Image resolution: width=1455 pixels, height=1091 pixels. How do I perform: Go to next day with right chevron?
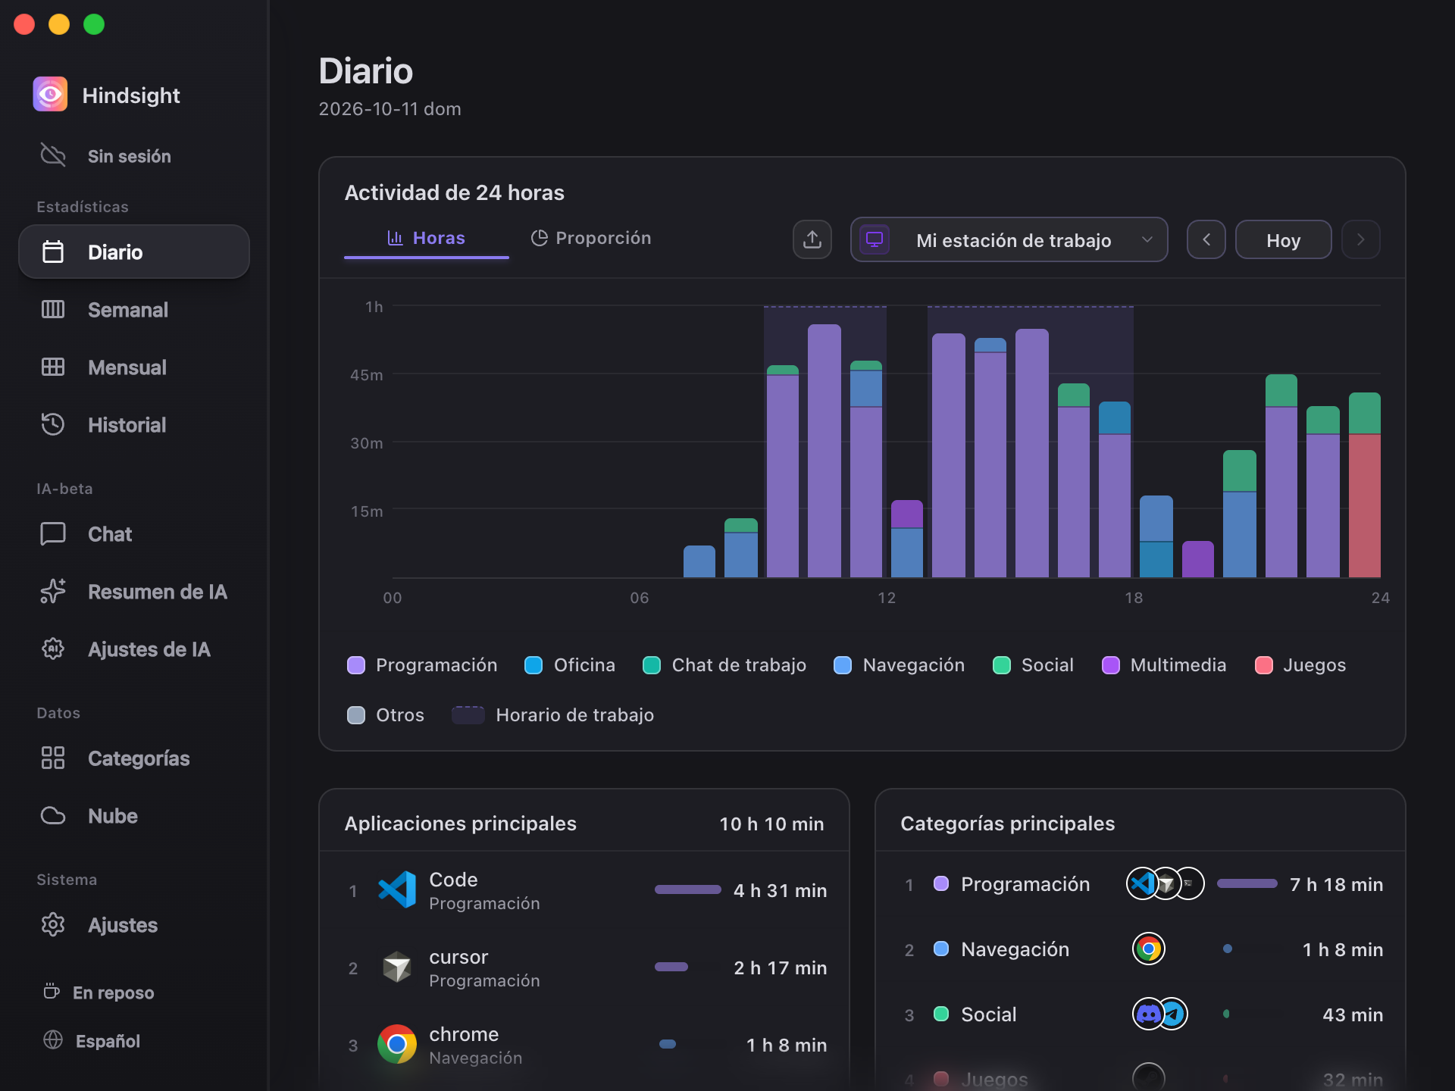[1360, 239]
